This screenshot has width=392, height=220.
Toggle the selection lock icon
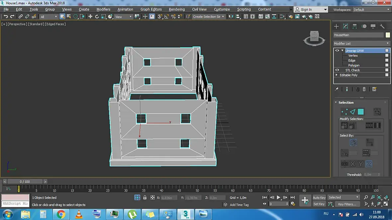click(x=145, y=197)
